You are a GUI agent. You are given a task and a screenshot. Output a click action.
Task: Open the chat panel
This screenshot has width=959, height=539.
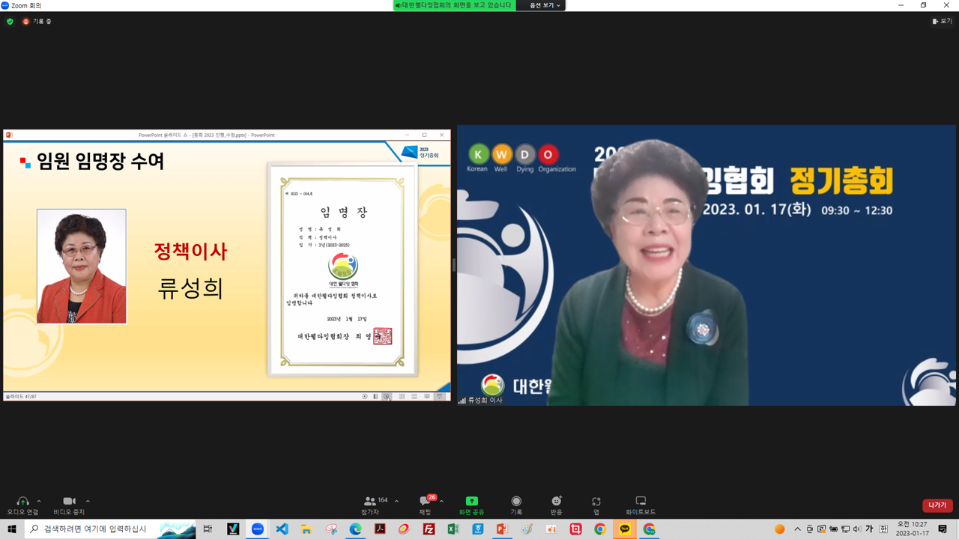click(x=425, y=502)
